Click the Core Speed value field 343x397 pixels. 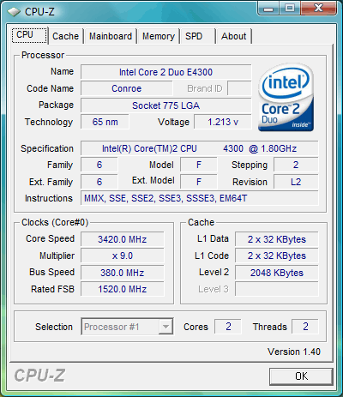[x=123, y=239]
